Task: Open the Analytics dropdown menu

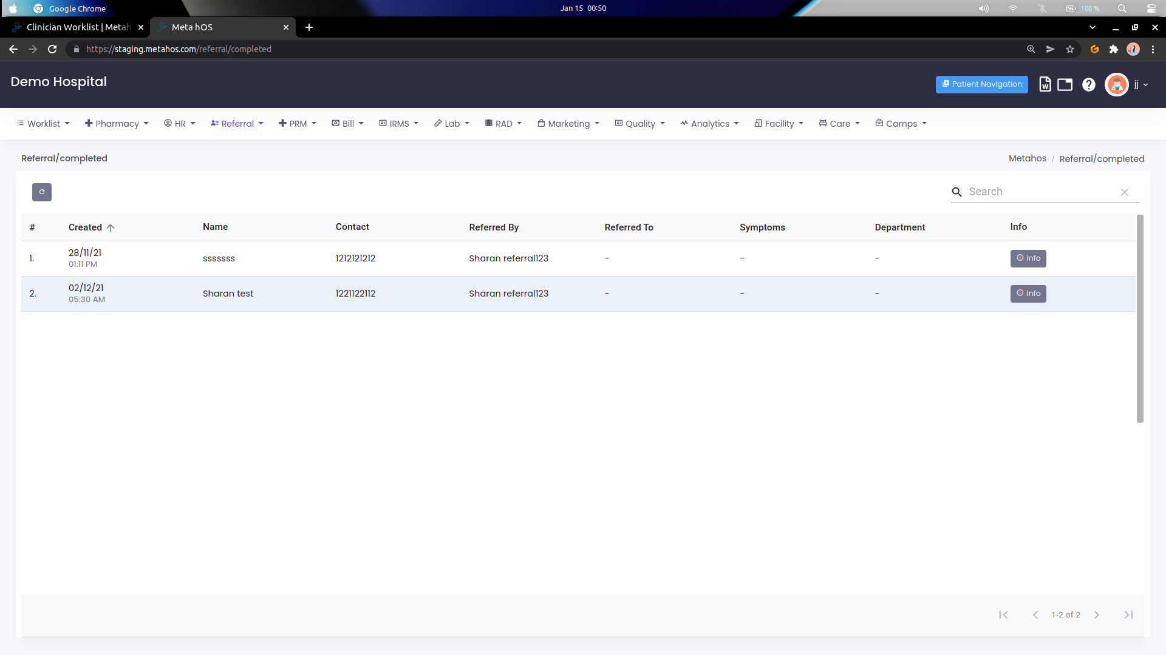Action: [x=709, y=123]
